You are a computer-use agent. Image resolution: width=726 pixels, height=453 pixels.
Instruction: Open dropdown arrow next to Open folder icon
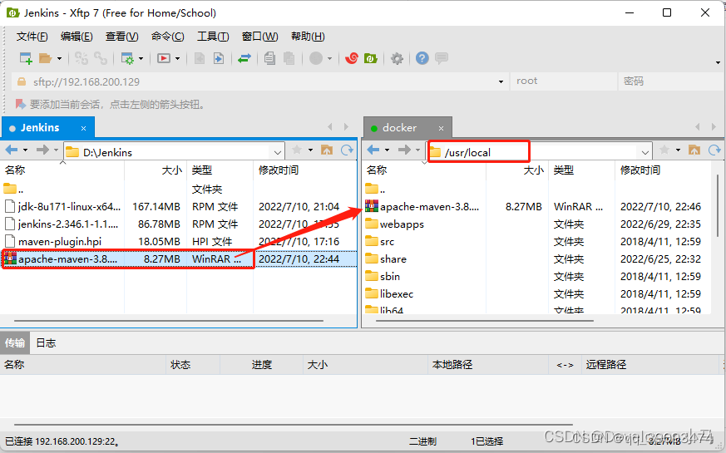(x=59, y=59)
